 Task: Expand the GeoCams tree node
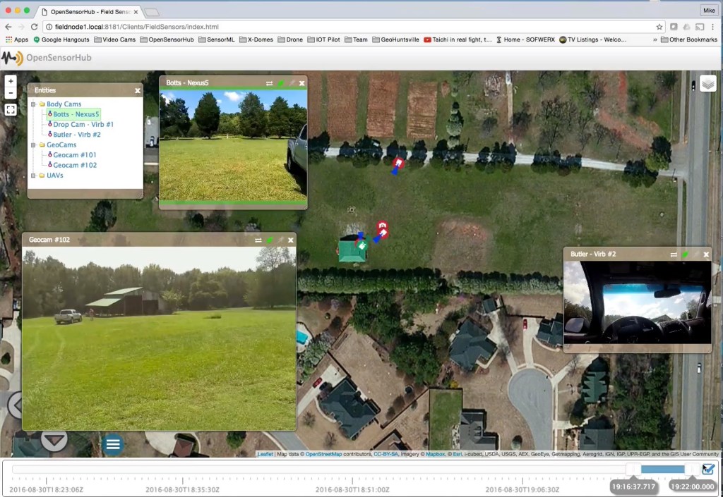click(x=34, y=144)
